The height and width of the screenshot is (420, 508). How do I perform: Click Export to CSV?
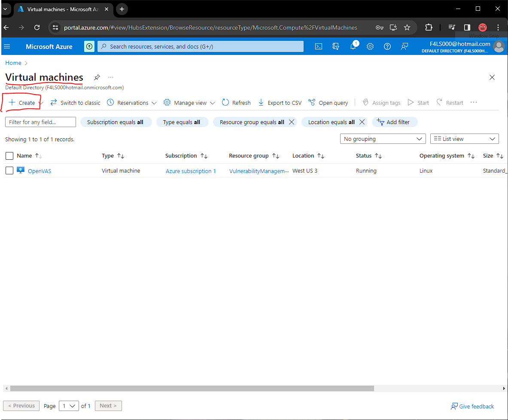[280, 103]
